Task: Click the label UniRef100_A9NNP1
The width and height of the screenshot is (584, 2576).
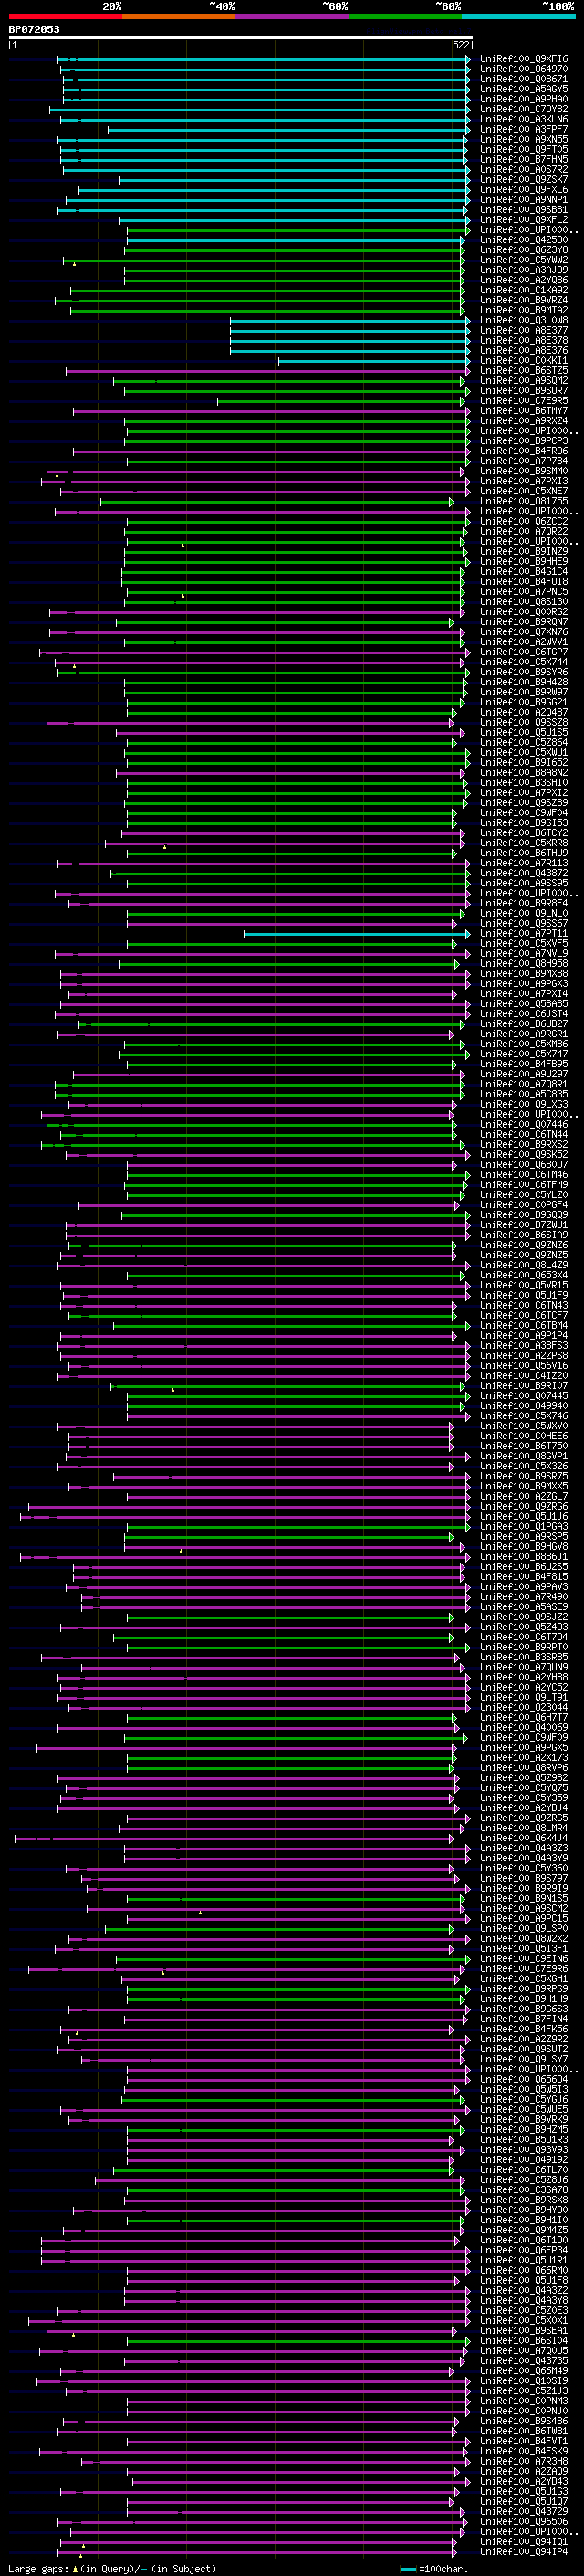Action: 524,200
